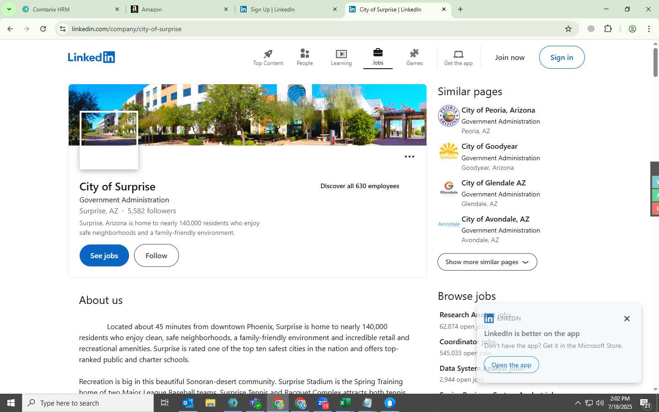
Task: Open Zoom from taskbar
Action: 323,403
